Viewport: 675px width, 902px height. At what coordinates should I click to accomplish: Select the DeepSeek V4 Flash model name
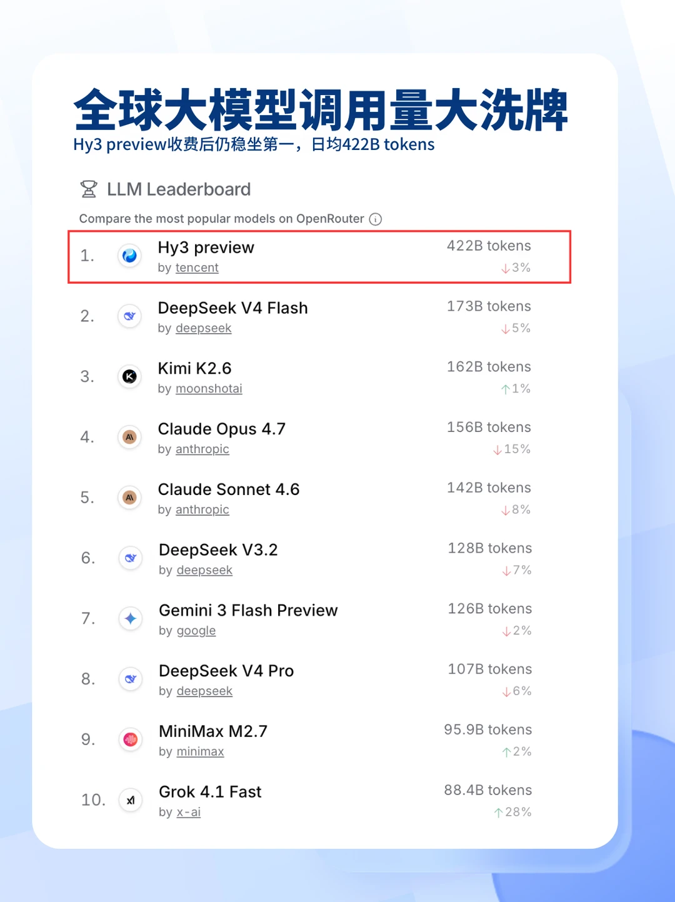232,308
